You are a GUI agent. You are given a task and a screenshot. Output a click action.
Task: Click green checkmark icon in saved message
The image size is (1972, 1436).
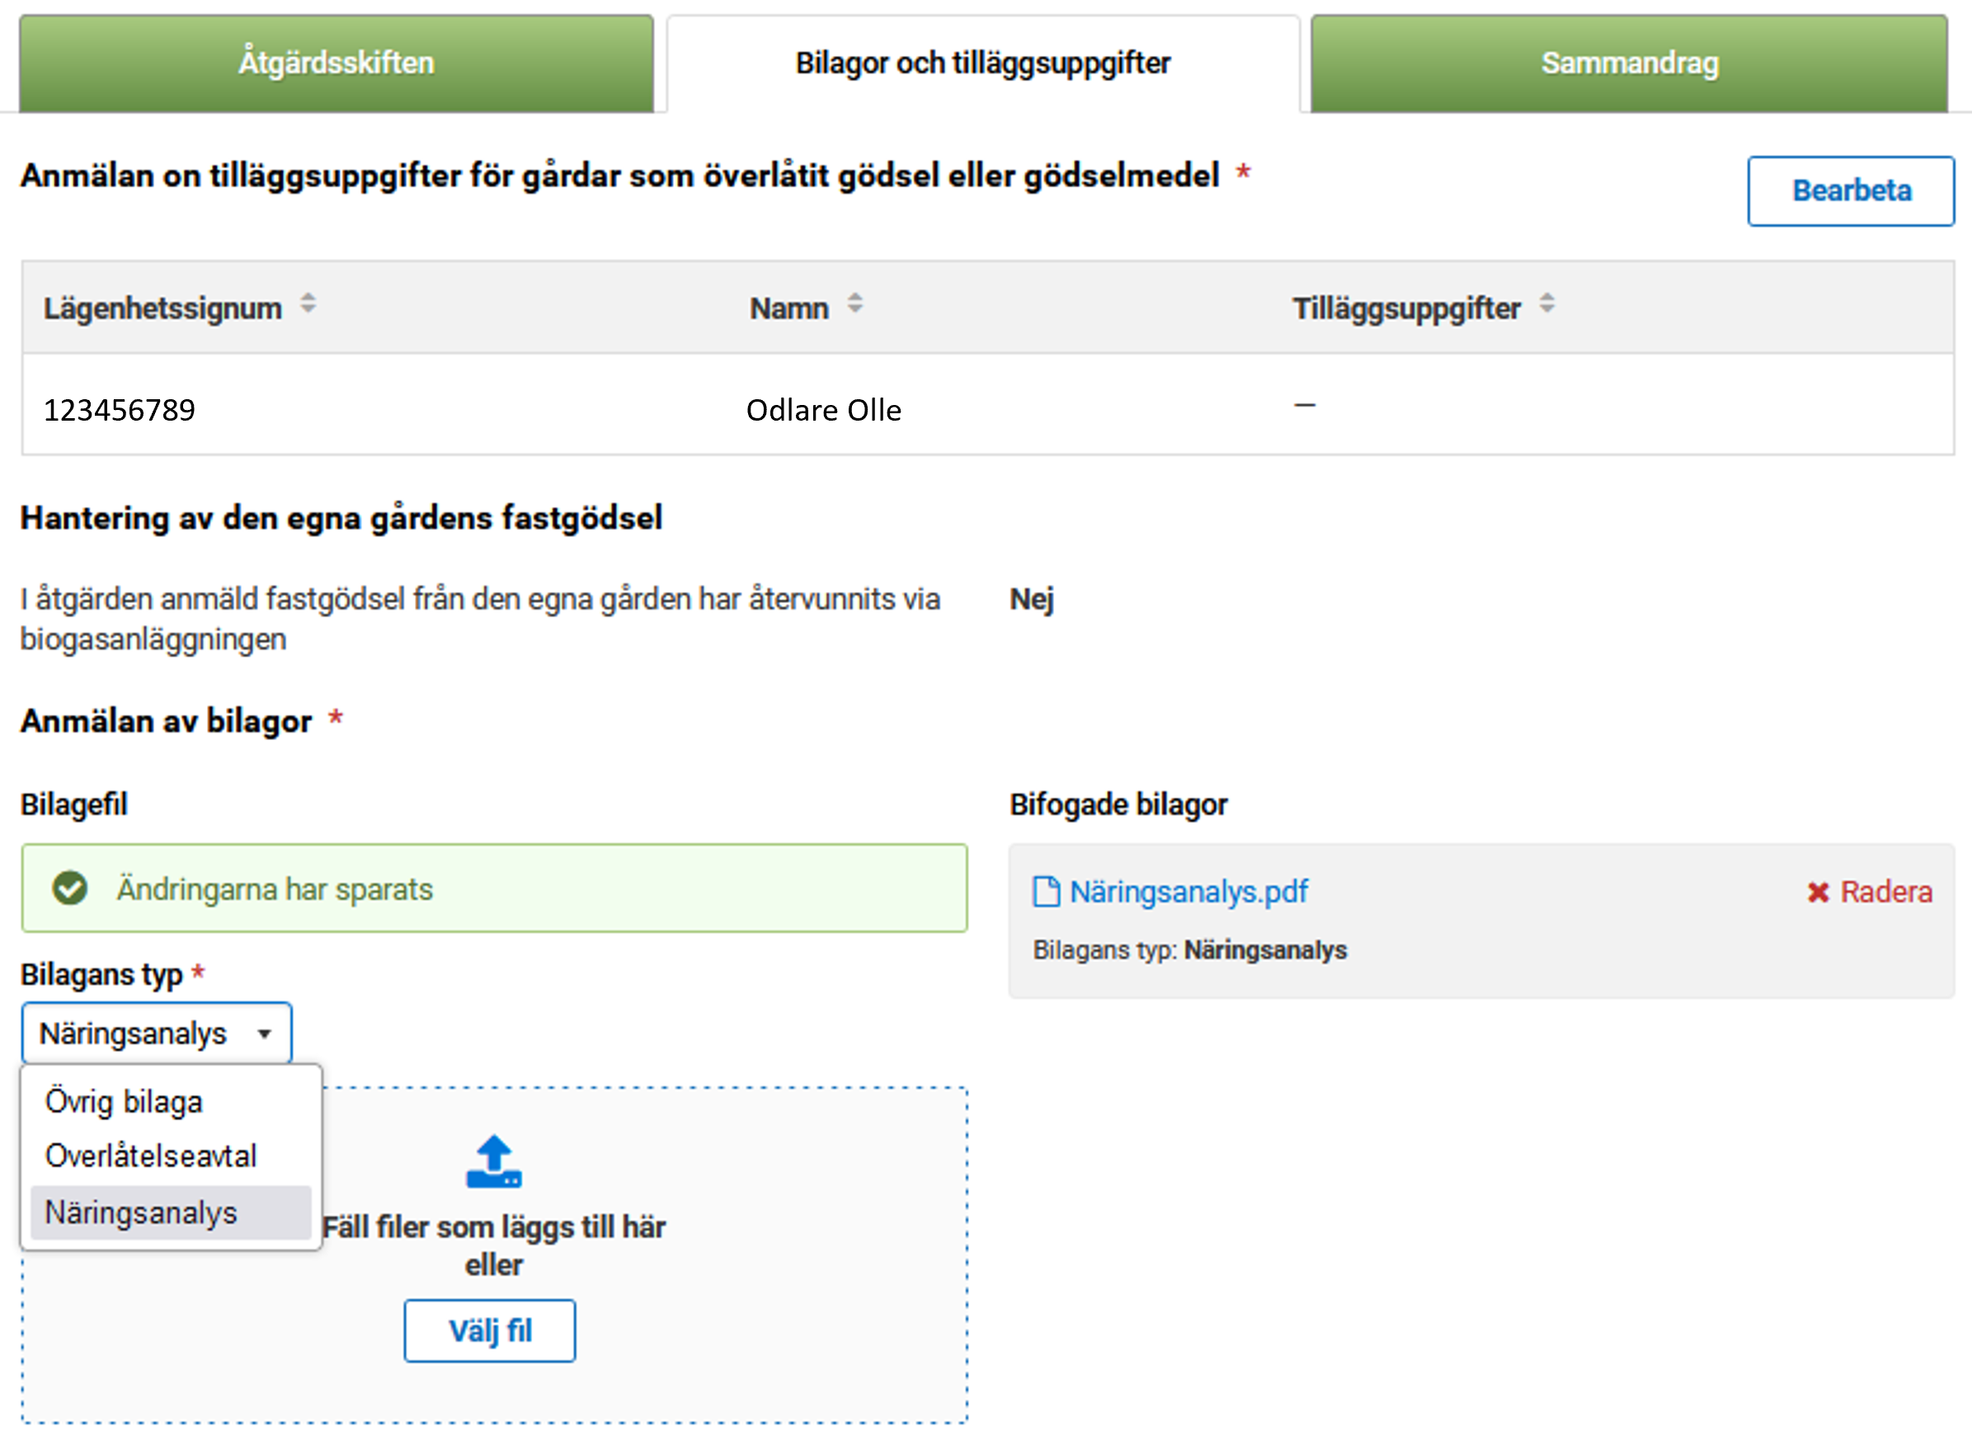coord(69,888)
